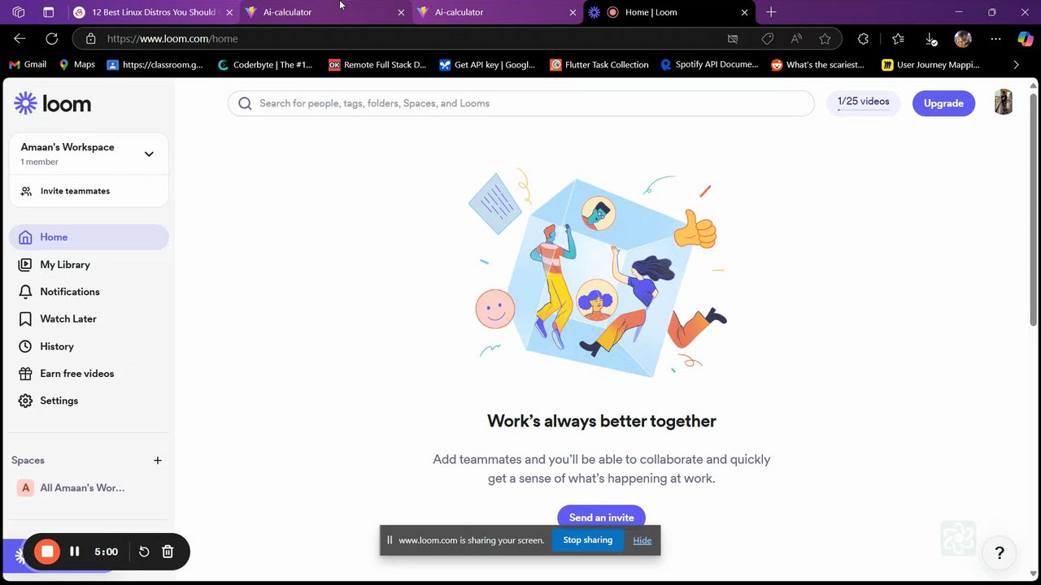
Task: Click the 1/25 videos counter
Action: pyautogui.click(x=863, y=102)
